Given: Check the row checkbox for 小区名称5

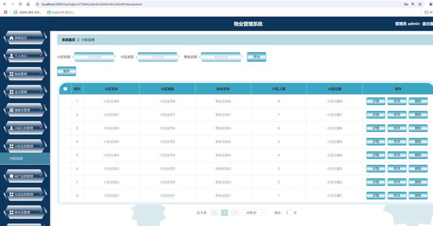Looking at the screenshot, I should [65, 142].
